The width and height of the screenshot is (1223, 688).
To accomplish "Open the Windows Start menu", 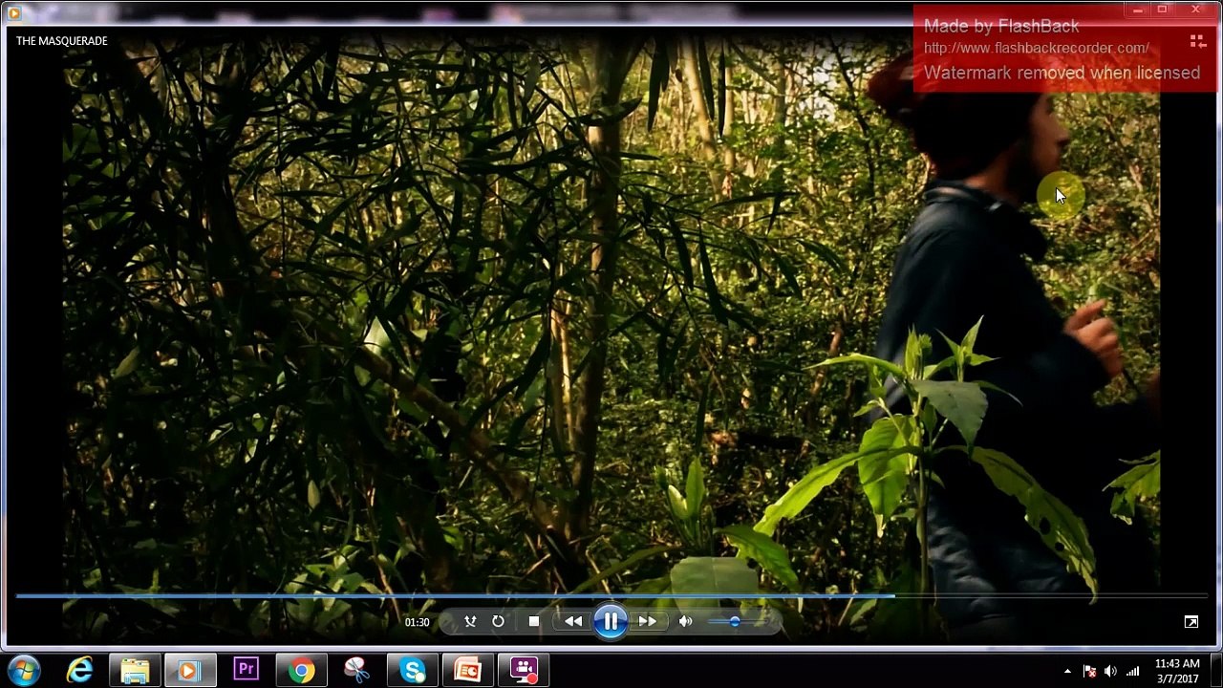I will pyautogui.click(x=23, y=671).
